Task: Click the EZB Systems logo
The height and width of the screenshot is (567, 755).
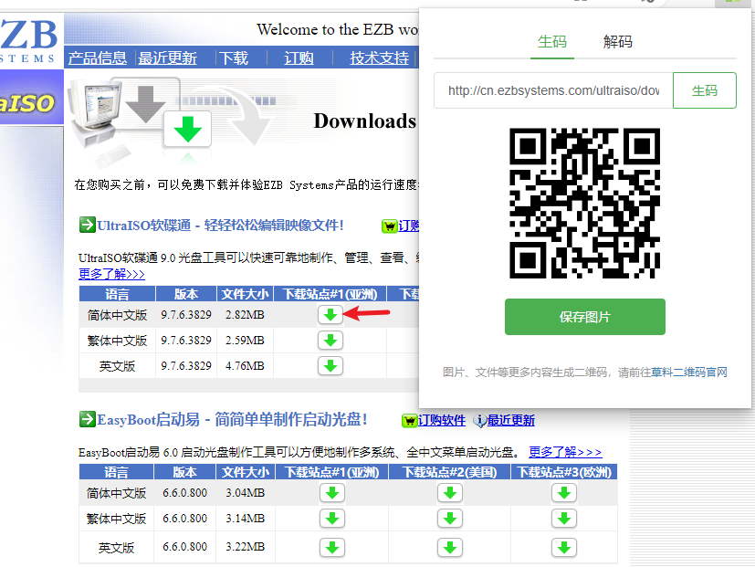Action: point(29,41)
